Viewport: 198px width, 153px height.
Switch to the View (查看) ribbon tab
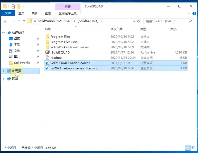[48, 13]
